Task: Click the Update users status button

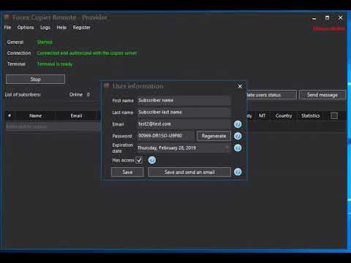Action: pyautogui.click(x=271, y=95)
